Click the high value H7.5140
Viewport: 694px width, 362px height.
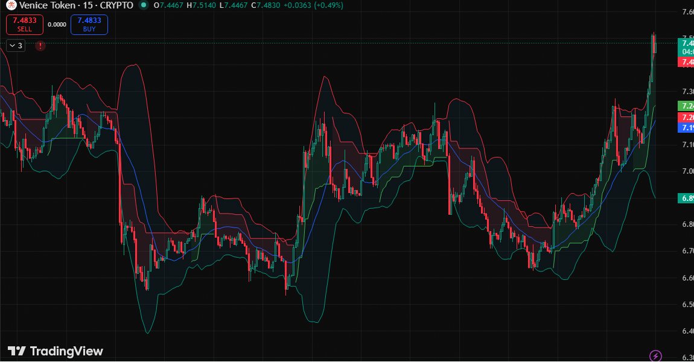(202, 5)
